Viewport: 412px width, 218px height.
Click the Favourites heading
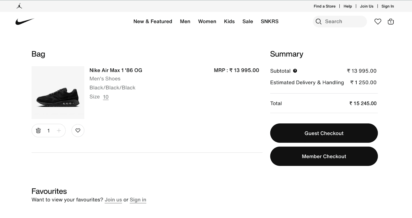(x=49, y=191)
